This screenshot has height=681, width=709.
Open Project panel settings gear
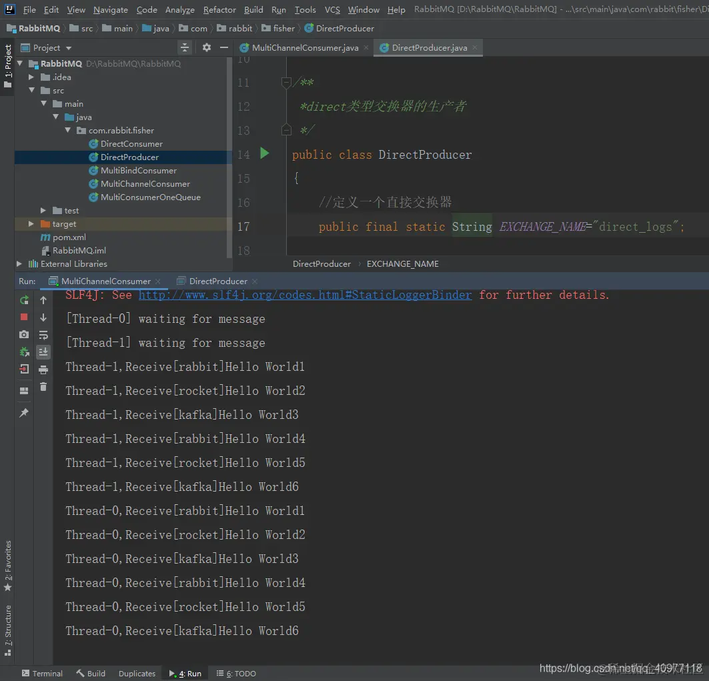tap(207, 47)
